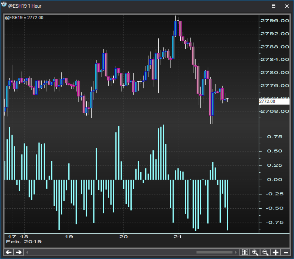The width and height of the screenshot is (294, 259).
Task: Click the date label 20 on time axis
Action: (x=123, y=237)
